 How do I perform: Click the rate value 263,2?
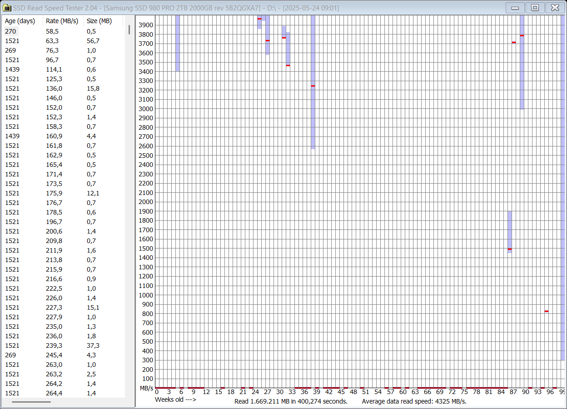coord(54,374)
